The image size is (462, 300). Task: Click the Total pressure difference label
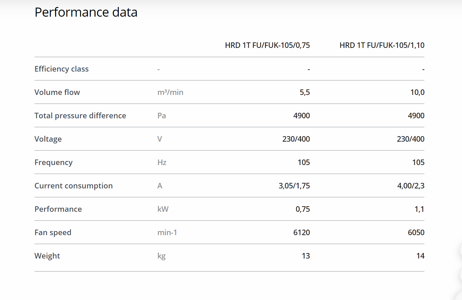tap(80, 116)
